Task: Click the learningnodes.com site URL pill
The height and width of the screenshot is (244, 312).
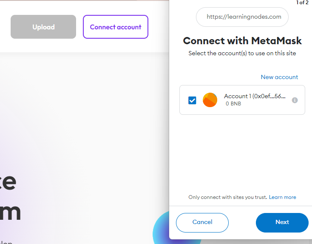Action: [x=242, y=17]
